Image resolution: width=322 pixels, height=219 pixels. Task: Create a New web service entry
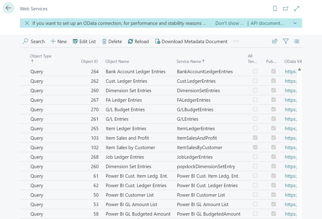click(59, 42)
